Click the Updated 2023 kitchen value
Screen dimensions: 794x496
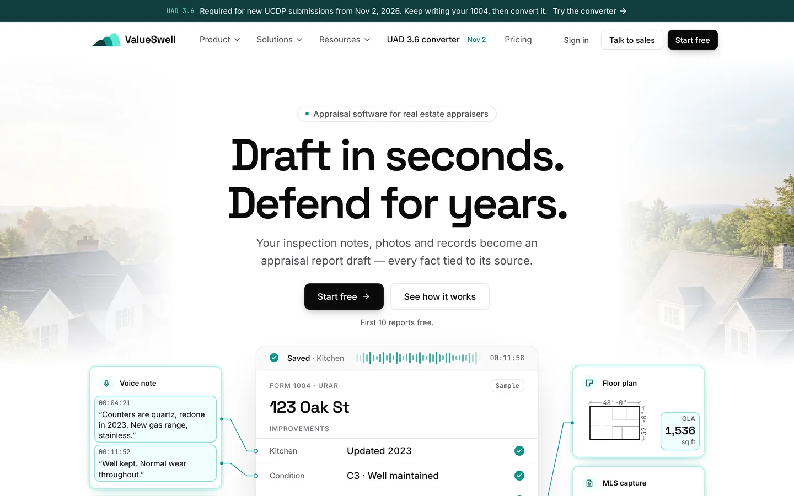379,451
